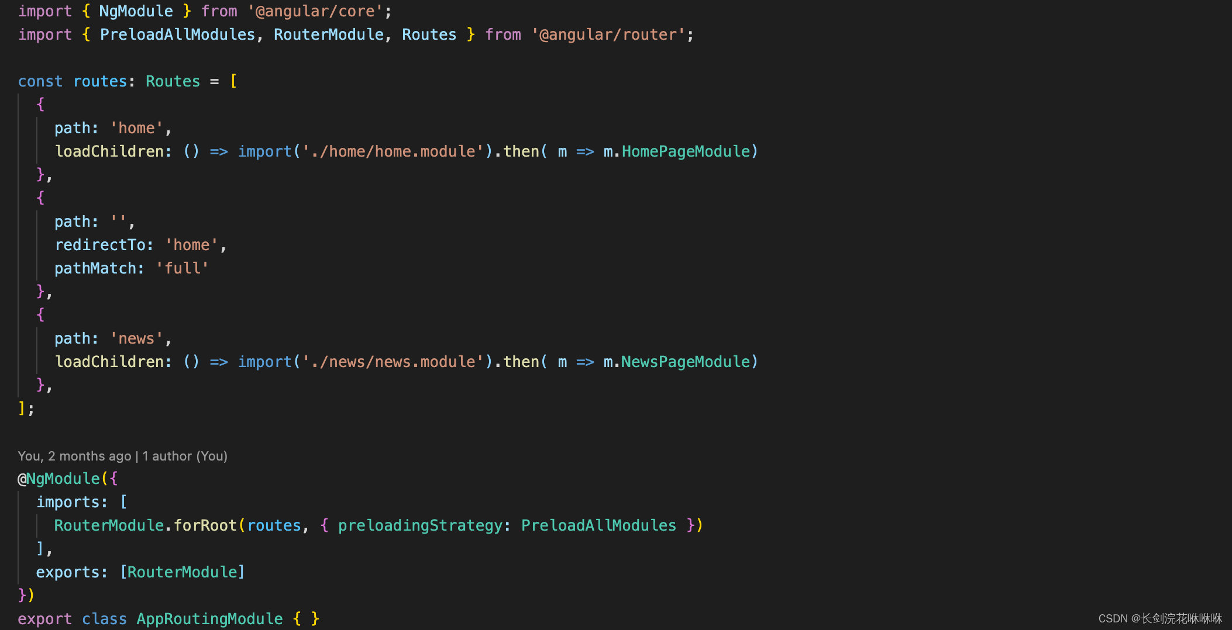The image size is (1232, 630).
Task: Click 'PreloadAllModules' value in forRoot options
Action: pyautogui.click(x=598, y=525)
